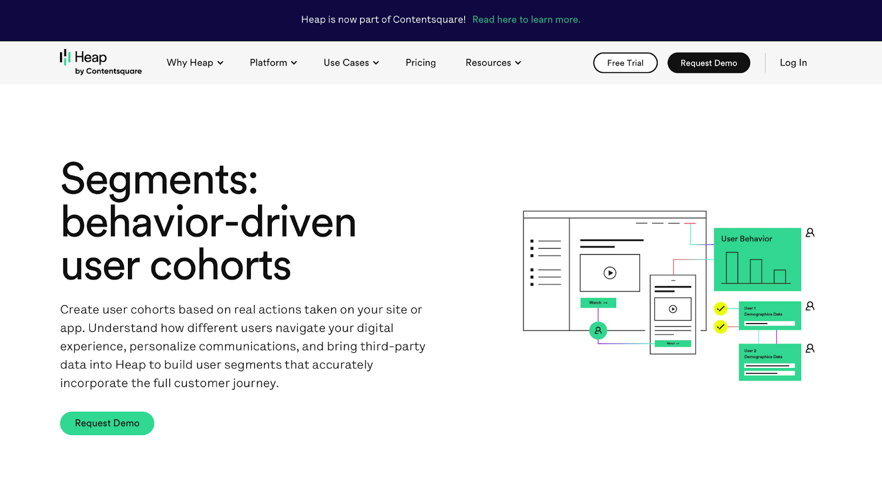This screenshot has height=500, width=882.
Task: Click the play icon in the mobile mockup
Action: (x=673, y=309)
